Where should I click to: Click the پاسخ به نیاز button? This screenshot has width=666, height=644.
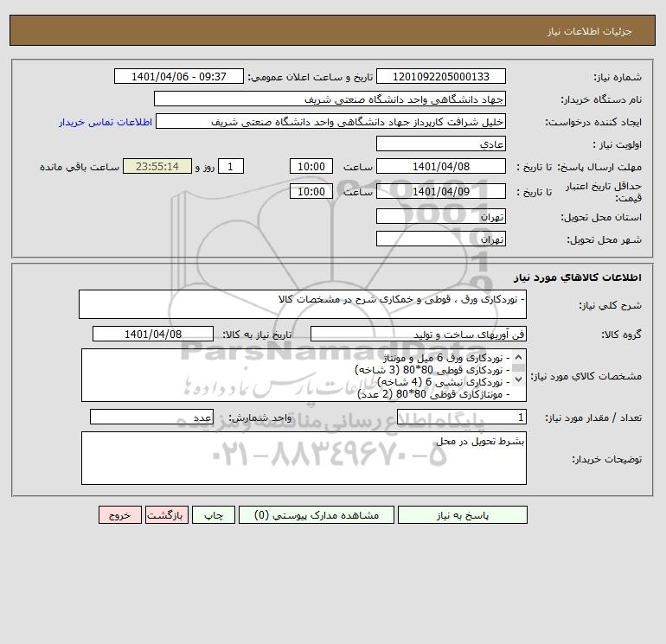462,515
